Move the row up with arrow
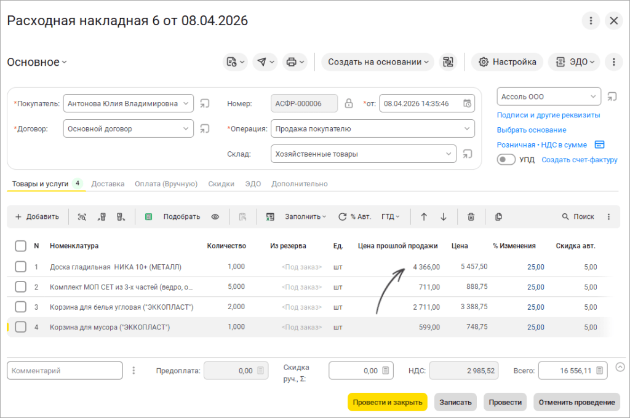 (x=424, y=217)
